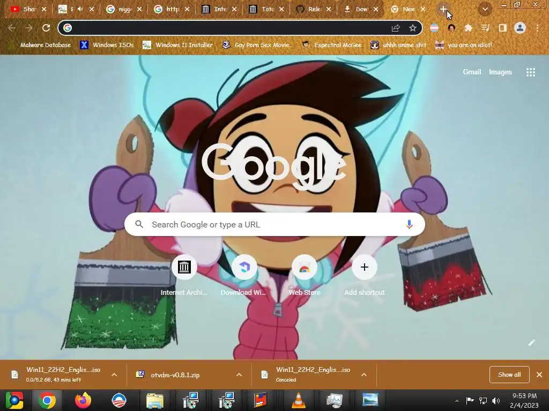Launch Firefox from the taskbar
This screenshot has height=411, width=549.
point(83,400)
